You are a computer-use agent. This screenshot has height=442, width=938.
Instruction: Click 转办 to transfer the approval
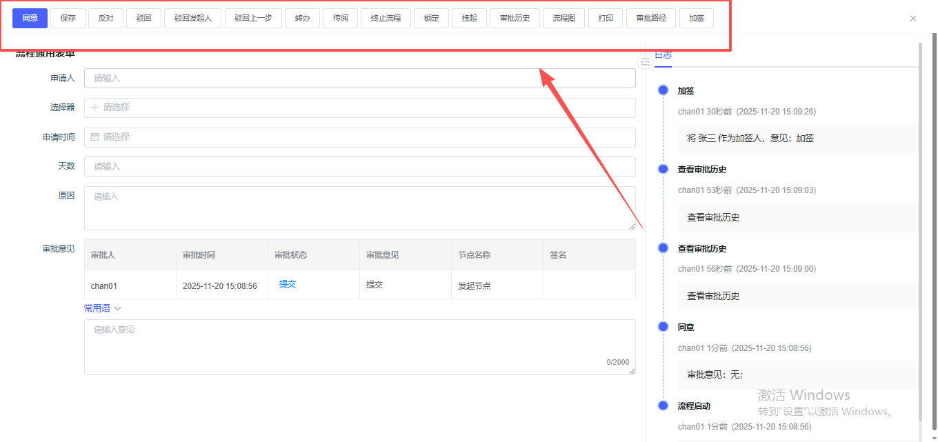(x=302, y=18)
